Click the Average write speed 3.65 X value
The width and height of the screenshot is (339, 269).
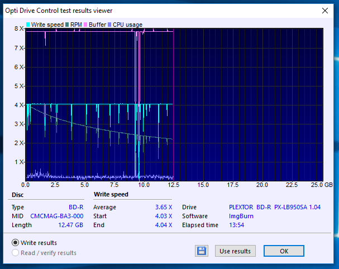pyautogui.click(x=164, y=206)
